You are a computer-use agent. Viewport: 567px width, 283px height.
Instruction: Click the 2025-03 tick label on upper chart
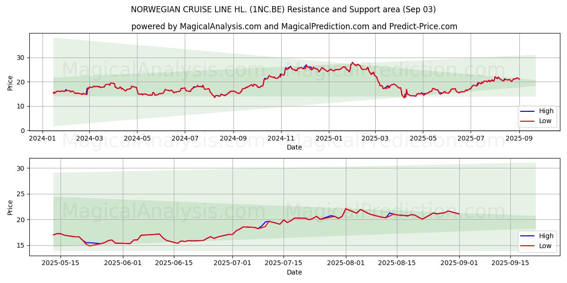pyautogui.click(x=375, y=139)
